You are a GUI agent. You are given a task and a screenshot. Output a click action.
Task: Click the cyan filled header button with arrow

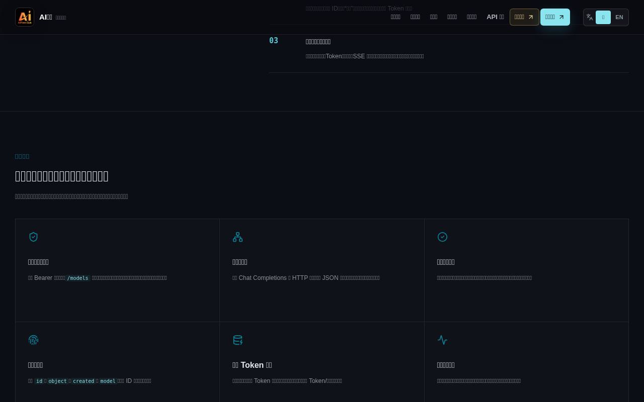(555, 17)
